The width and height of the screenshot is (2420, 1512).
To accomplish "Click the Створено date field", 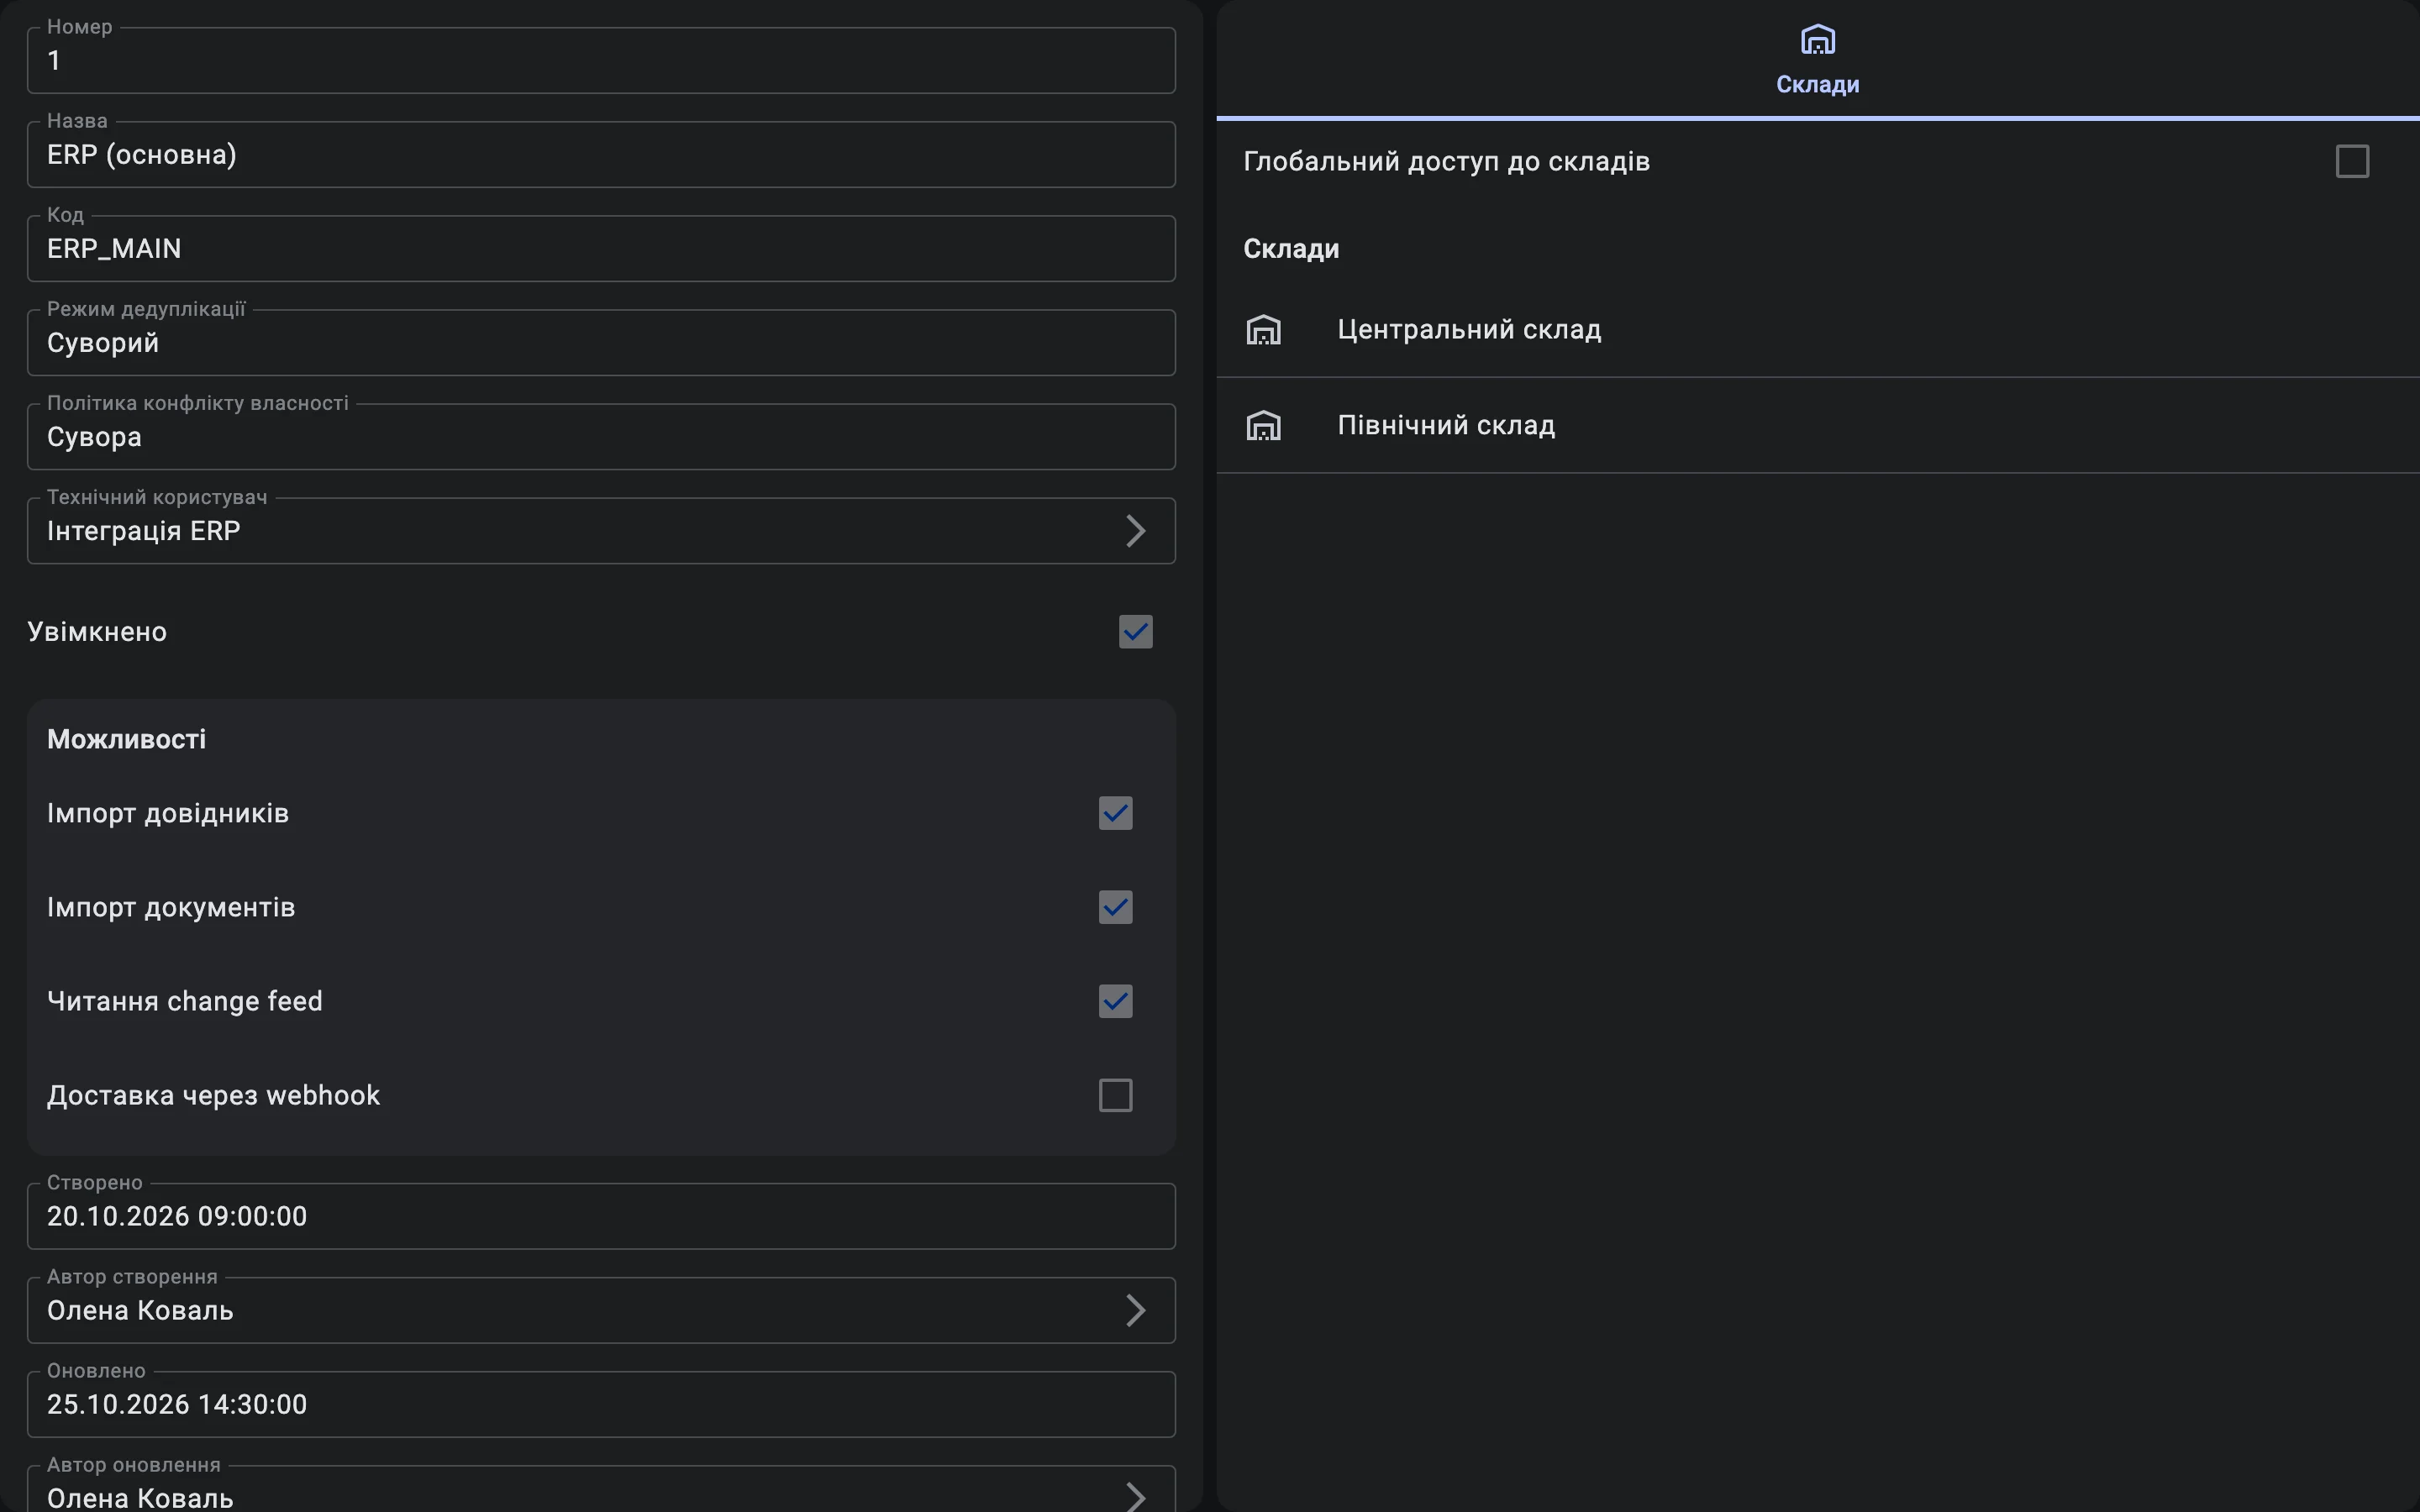I will [601, 1217].
